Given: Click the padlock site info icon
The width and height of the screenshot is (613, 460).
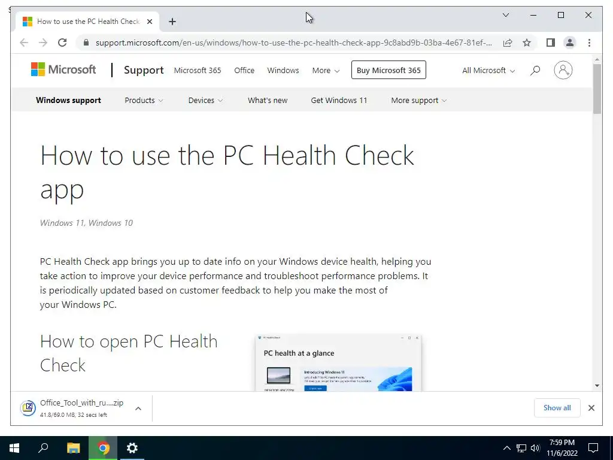Looking at the screenshot, I should click(x=86, y=43).
